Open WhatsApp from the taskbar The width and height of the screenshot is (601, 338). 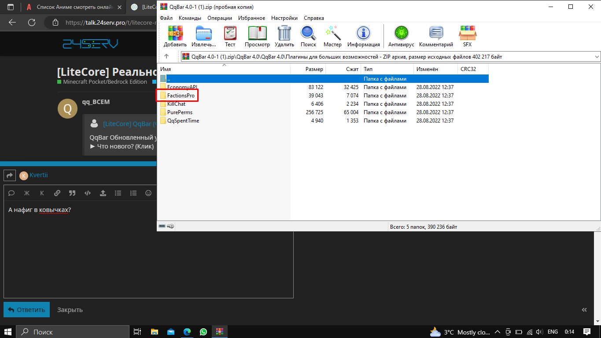(203, 332)
